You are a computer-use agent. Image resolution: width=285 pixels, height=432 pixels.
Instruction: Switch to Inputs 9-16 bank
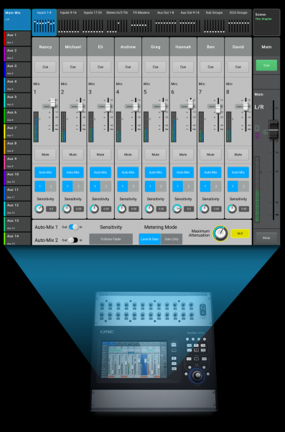68,22
